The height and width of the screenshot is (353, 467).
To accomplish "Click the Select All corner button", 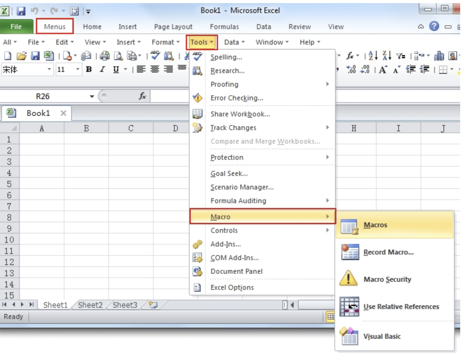I will (10, 128).
